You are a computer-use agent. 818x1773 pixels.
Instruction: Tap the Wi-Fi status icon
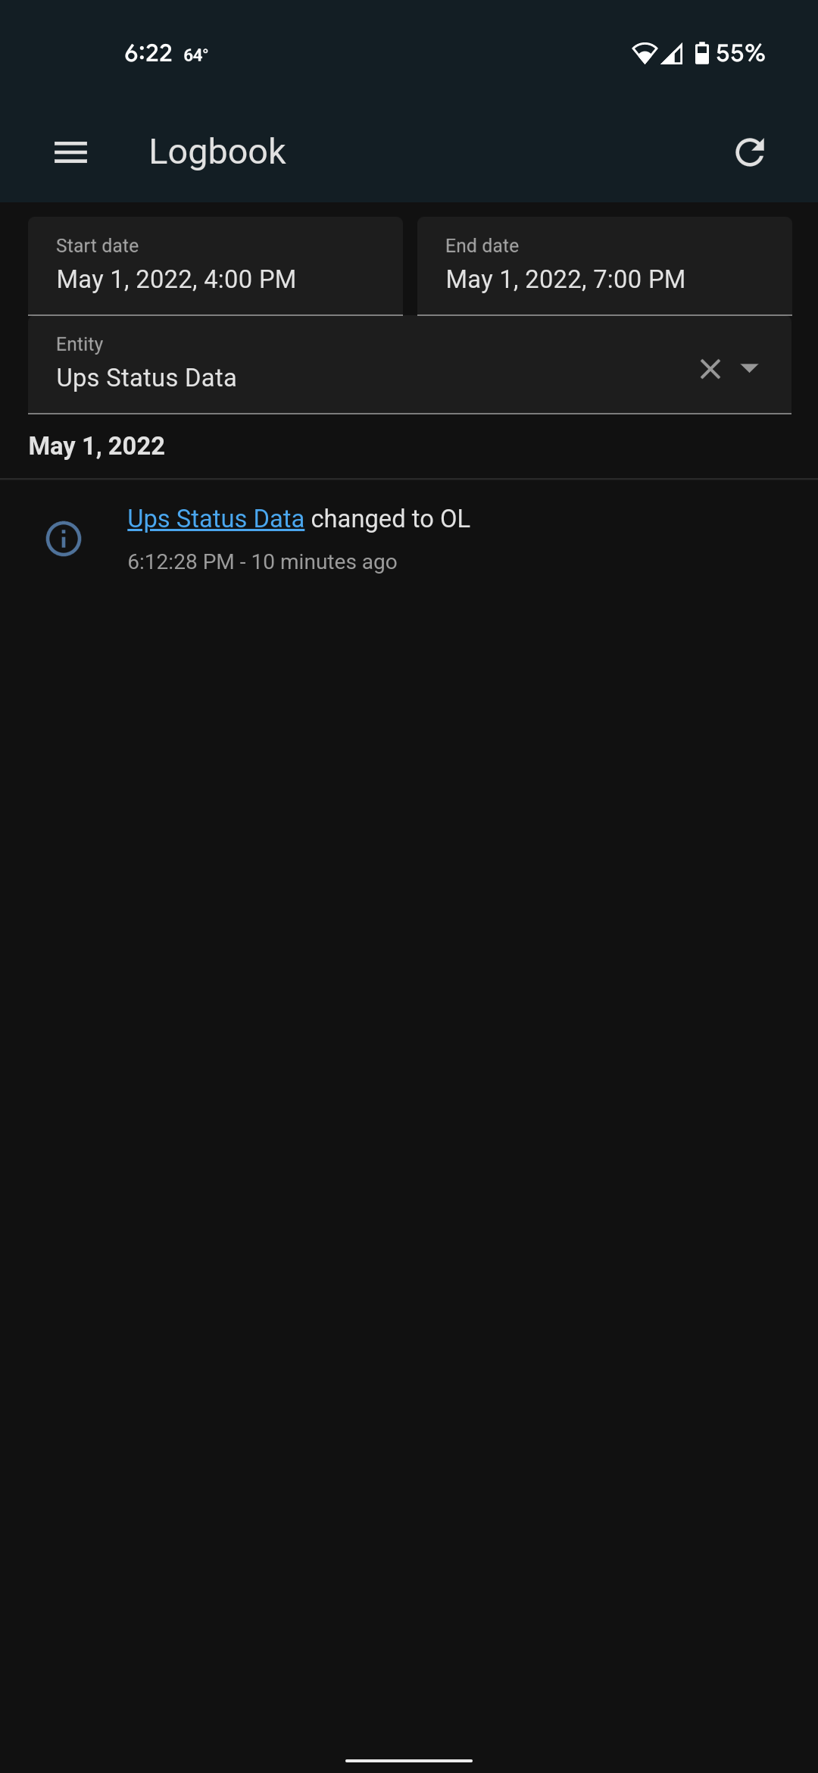(645, 52)
